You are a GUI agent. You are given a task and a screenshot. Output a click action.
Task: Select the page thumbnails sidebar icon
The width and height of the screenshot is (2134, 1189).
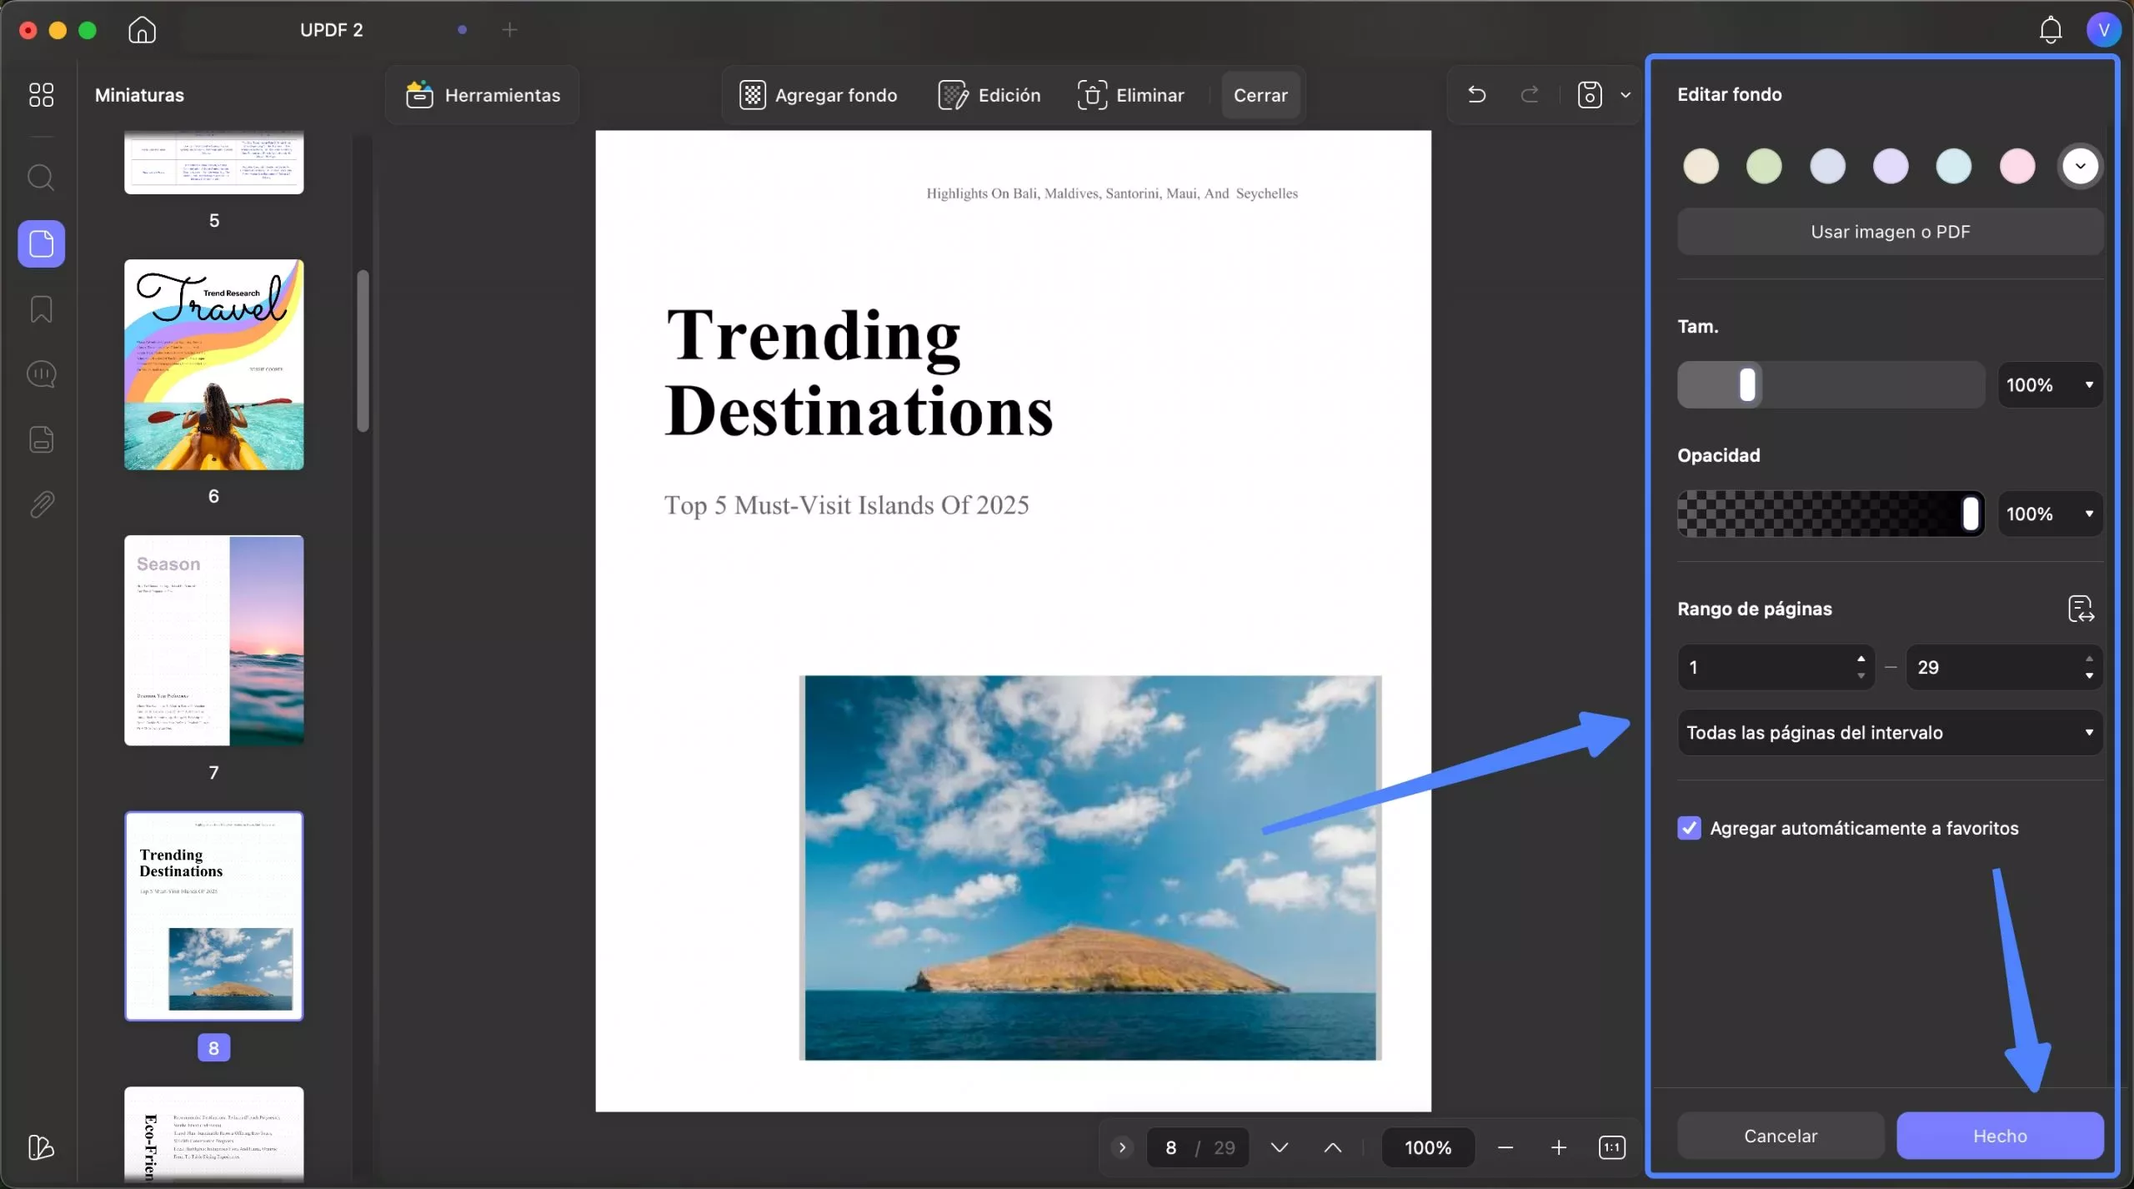[41, 243]
